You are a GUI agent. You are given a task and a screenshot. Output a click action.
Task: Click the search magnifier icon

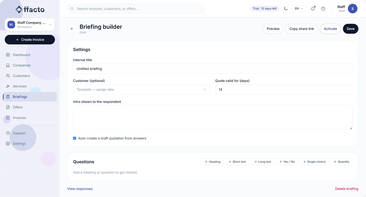click(x=72, y=9)
